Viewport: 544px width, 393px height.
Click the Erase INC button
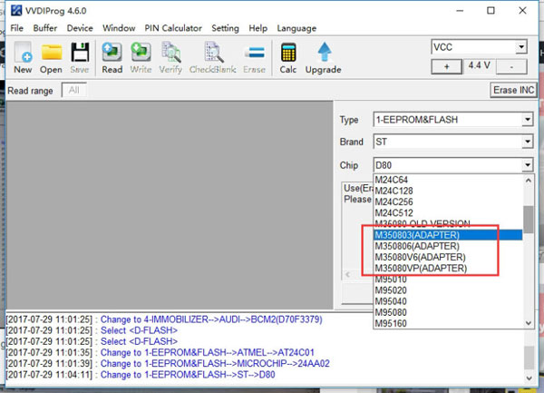click(513, 90)
